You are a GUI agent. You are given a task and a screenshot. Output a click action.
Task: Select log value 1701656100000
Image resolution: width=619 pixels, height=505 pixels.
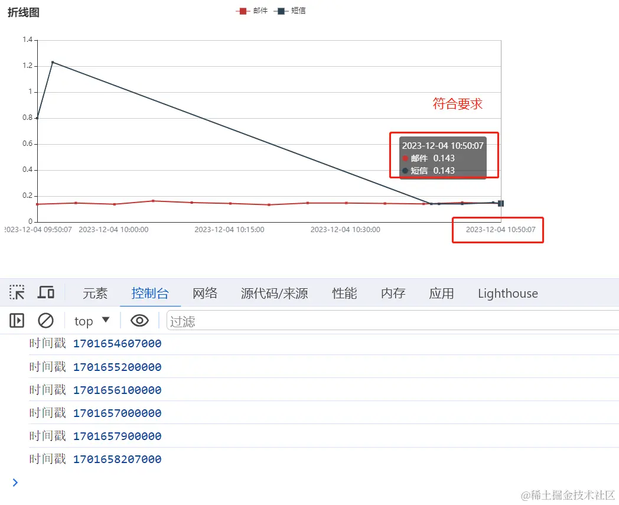118,390
